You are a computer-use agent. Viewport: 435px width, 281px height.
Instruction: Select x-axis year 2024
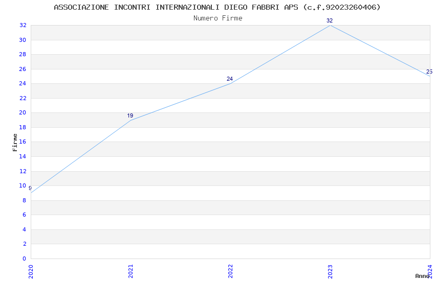click(430, 272)
